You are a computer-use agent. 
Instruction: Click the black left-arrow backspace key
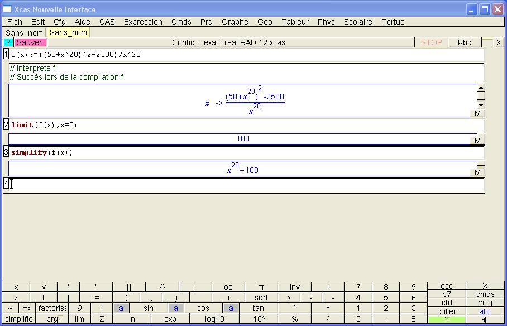tap(485, 319)
